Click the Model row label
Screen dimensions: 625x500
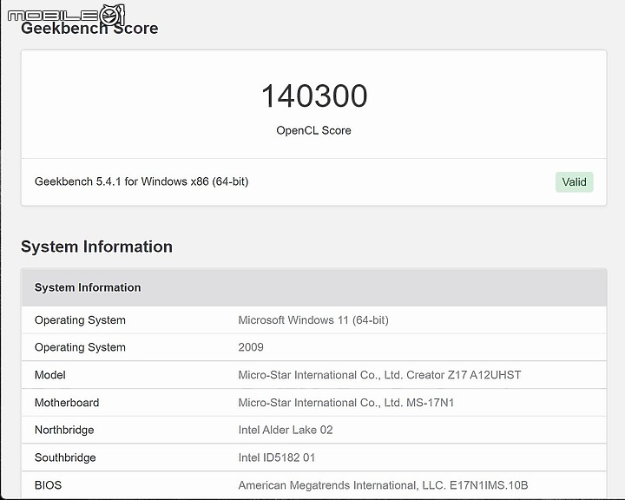[49, 375]
